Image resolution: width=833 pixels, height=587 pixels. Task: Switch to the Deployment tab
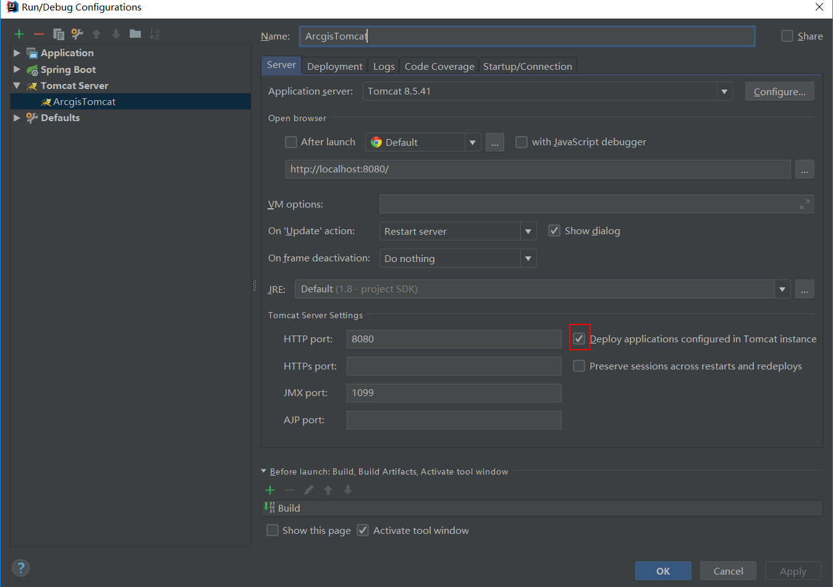pos(335,66)
